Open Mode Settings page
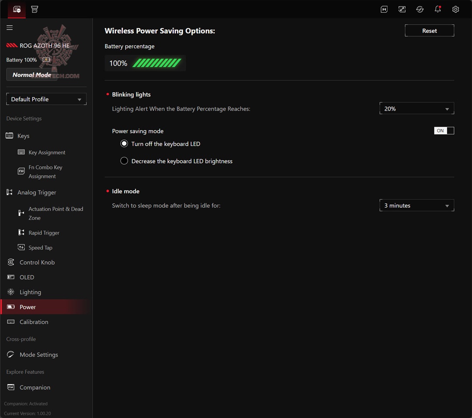Screen dimensions: 472x418 pos(38,355)
